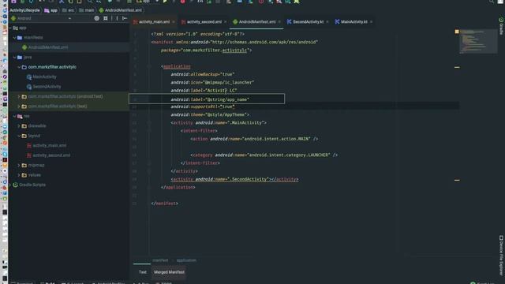This screenshot has width=505, height=284.
Task: Expand the mipmap folder
Action: (19, 165)
